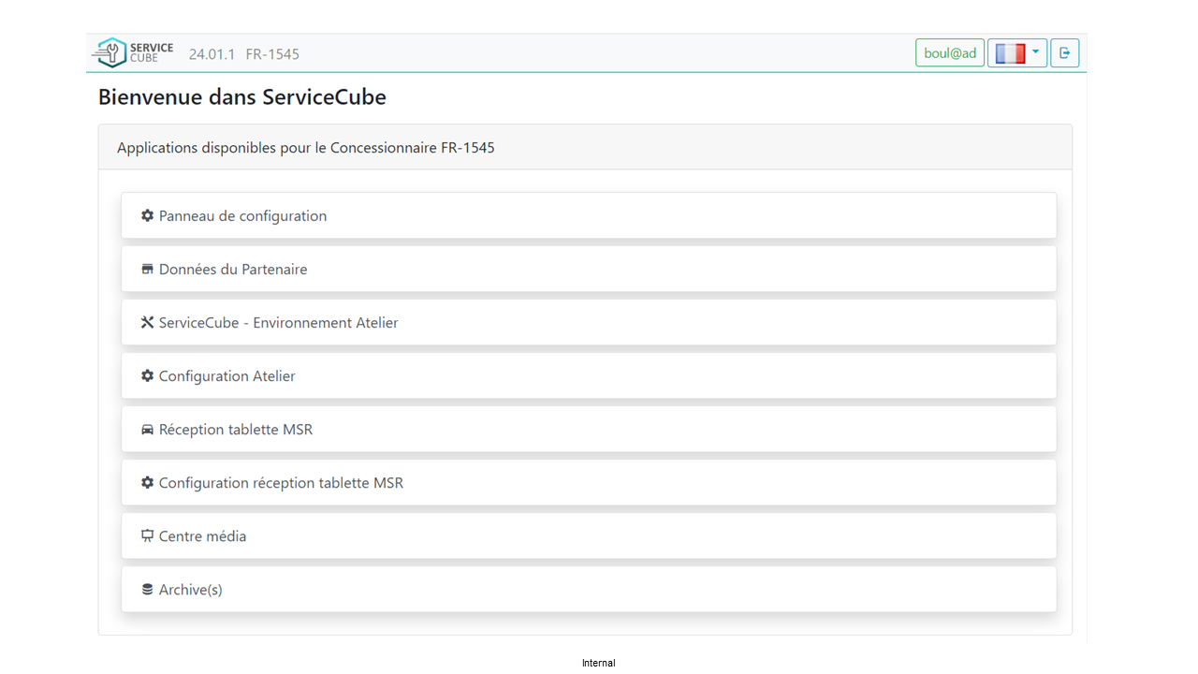
Task: Click the car icon beside Réception tablette MSR
Action: coord(147,430)
